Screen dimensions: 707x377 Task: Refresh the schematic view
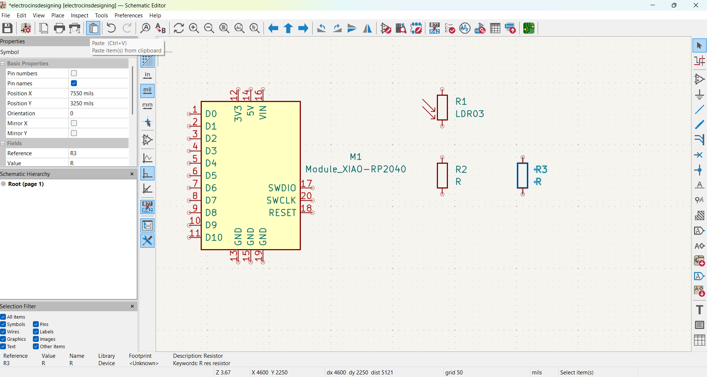[179, 28]
